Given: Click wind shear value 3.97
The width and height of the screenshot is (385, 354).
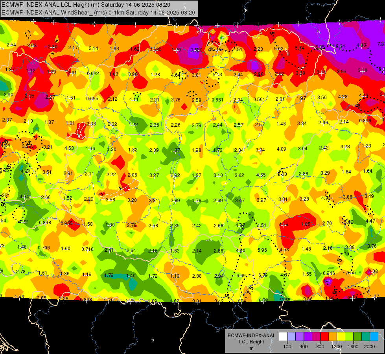Looking at the screenshot, I should (262, 200).
